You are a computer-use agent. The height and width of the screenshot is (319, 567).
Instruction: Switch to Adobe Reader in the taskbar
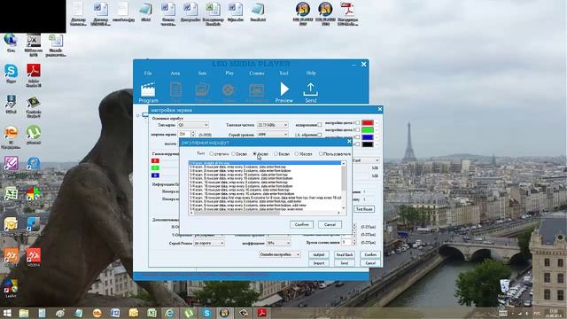(x=261, y=313)
